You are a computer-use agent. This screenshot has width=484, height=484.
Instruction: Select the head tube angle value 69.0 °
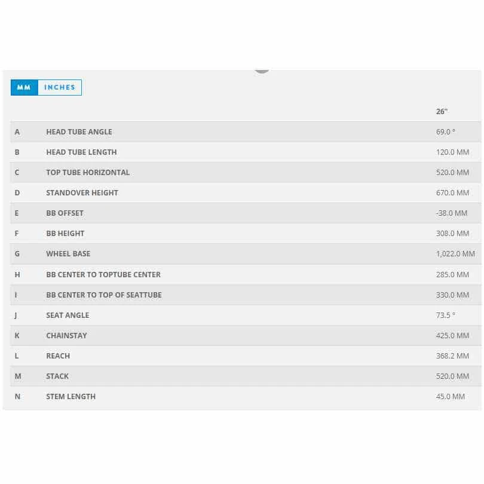pyautogui.click(x=445, y=131)
